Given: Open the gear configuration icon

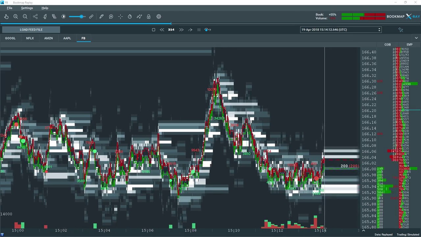Looking at the screenshot, I should click(159, 16).
